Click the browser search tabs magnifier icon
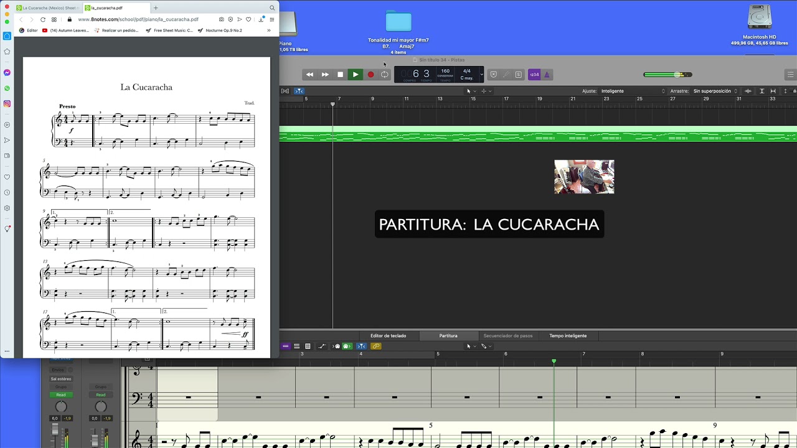Image resolution: width=797 pixels, height=448 pixels. click(x=272, y=8)
